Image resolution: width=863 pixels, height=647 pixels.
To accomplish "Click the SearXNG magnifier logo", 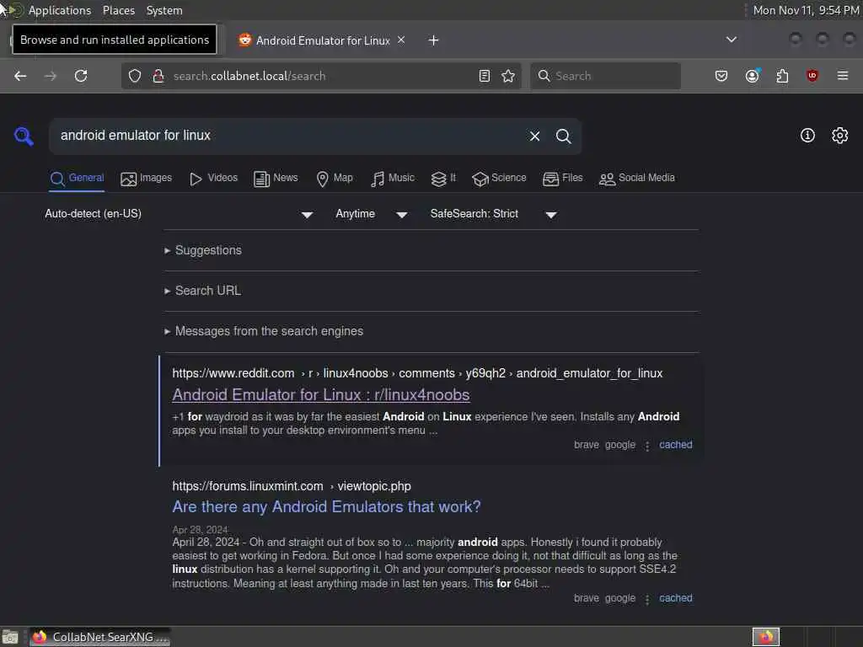I will pos(24,136).
